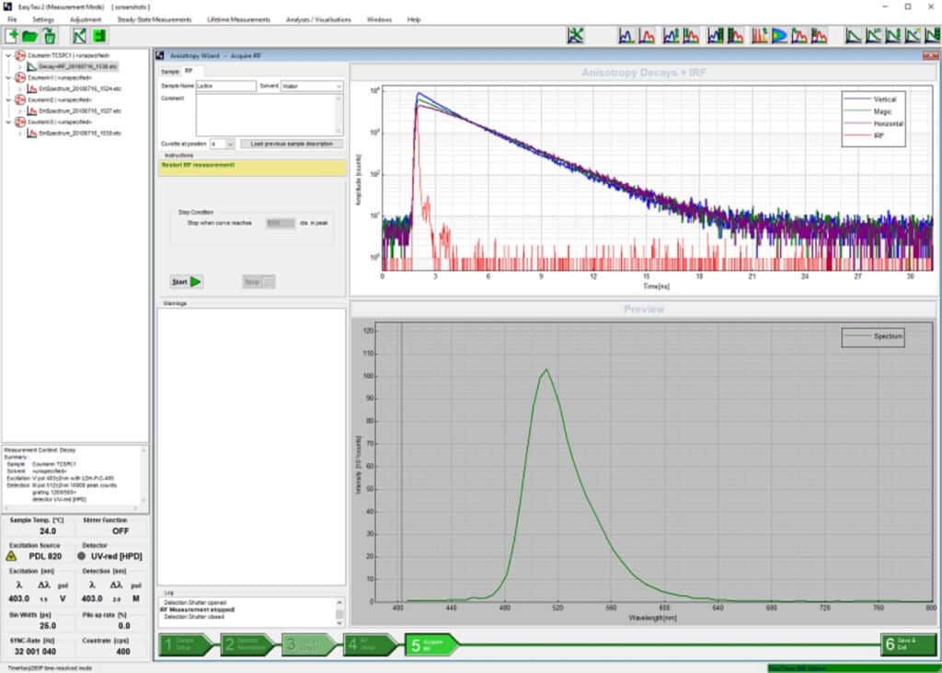Open the Lifetime Measurements menu
The height and width of the screenshot is (673, 942).
pyautogui.click(x=238, y=19)
